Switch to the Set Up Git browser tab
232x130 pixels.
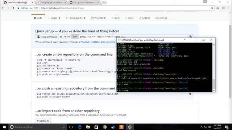pyautogui.click(x=84, y=3)
